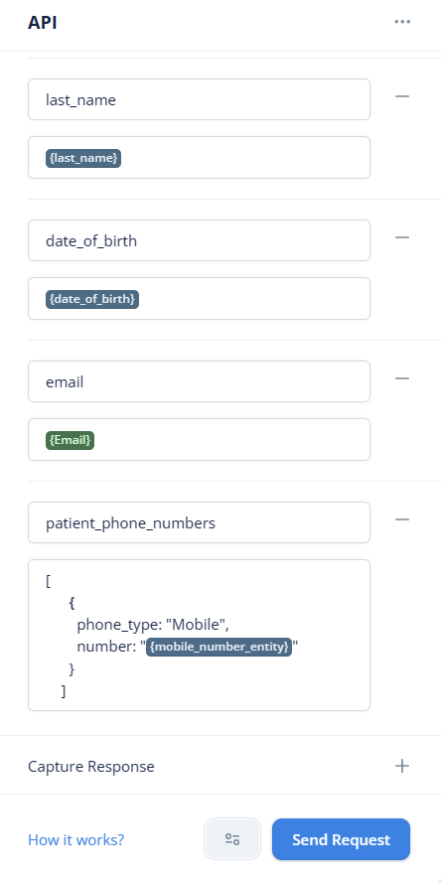
Task: Click inside the phone numbers JSON value box
Action: [x=199, y=636]
